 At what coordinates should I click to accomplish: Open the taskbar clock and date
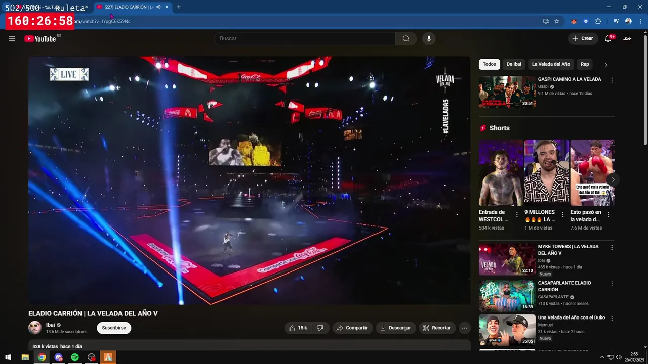tap(634, 357)
